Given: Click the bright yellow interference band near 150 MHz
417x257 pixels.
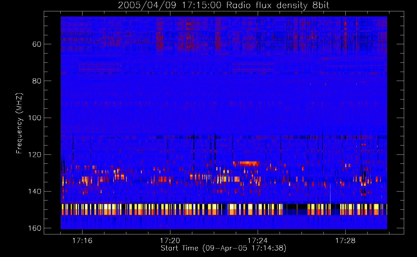Looking at the screenshot, I should [224, 209].
